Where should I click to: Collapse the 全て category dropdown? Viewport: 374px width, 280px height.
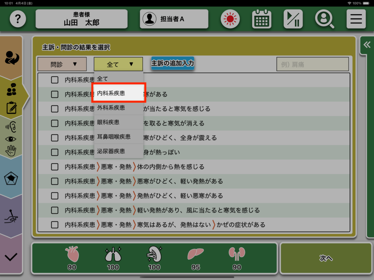coord(118,64)
